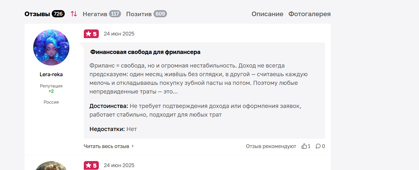The image size is (419, 170).
Task: Open the Описание section link
Action: click(x=267, y=14)
